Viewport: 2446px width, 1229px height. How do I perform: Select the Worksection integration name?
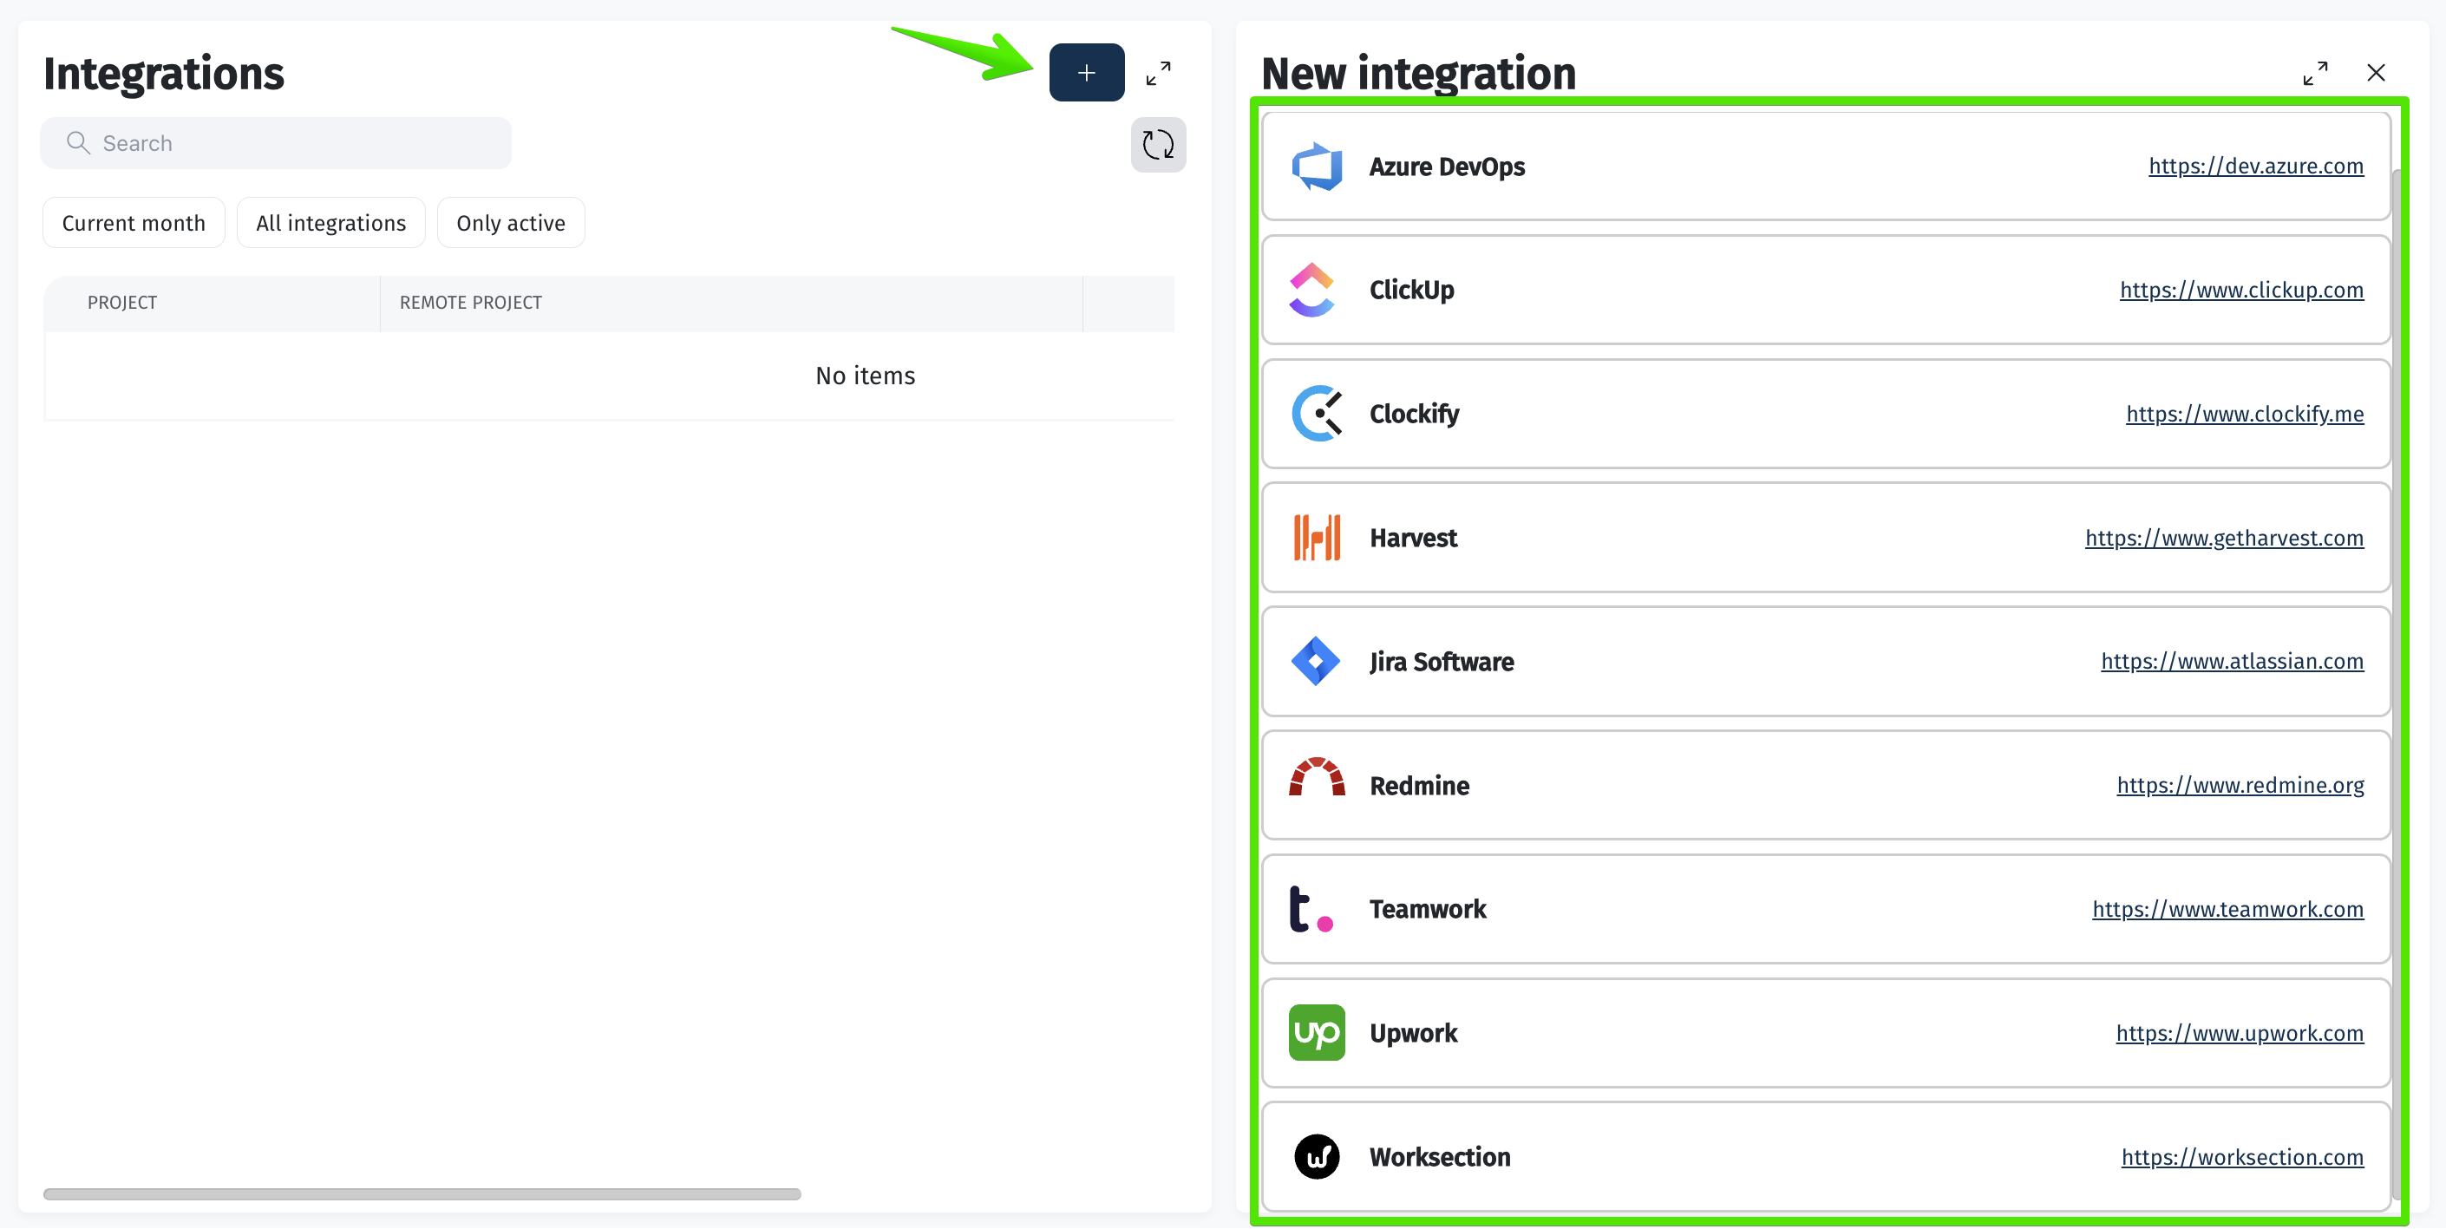coord(1440,1157)
